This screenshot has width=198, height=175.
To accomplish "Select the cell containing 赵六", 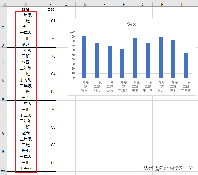I will click(x=26, y=127).
